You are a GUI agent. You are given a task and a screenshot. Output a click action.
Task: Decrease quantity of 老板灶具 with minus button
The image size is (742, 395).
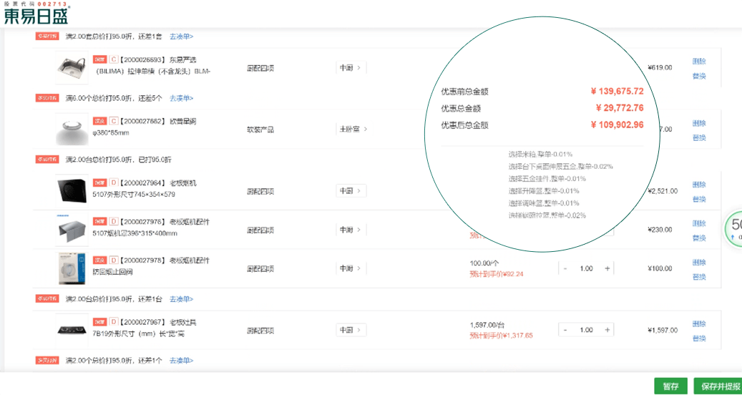coord(565,330)
